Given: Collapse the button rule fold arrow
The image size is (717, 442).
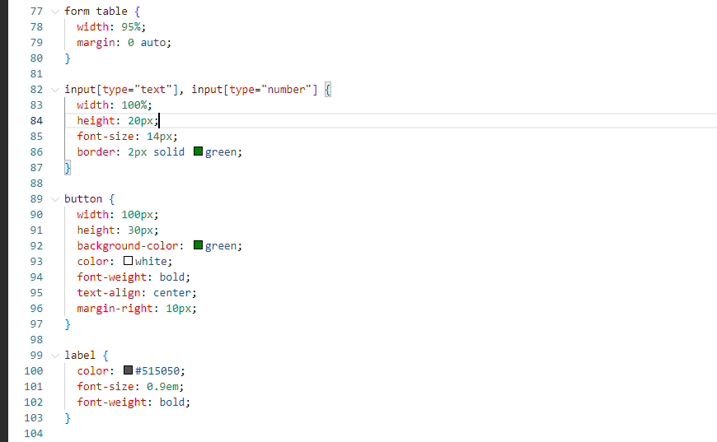Looking at the screenshot, I should pyautogui.click(x=55, y=199).
